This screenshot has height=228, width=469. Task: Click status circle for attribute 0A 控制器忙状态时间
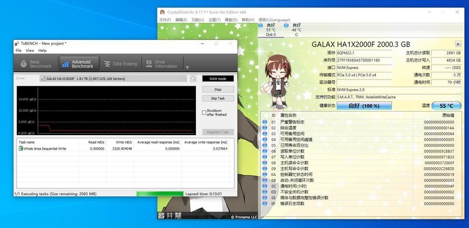tap(265, 174)
